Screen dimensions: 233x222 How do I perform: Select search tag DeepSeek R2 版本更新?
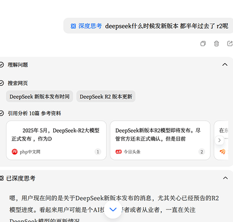coord(106,96)
